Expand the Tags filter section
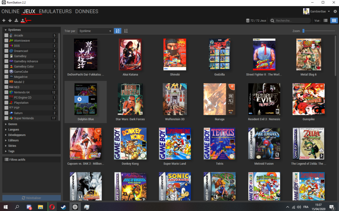The width and height of the screenshot is (339, 211). click(x=6, y=151)
